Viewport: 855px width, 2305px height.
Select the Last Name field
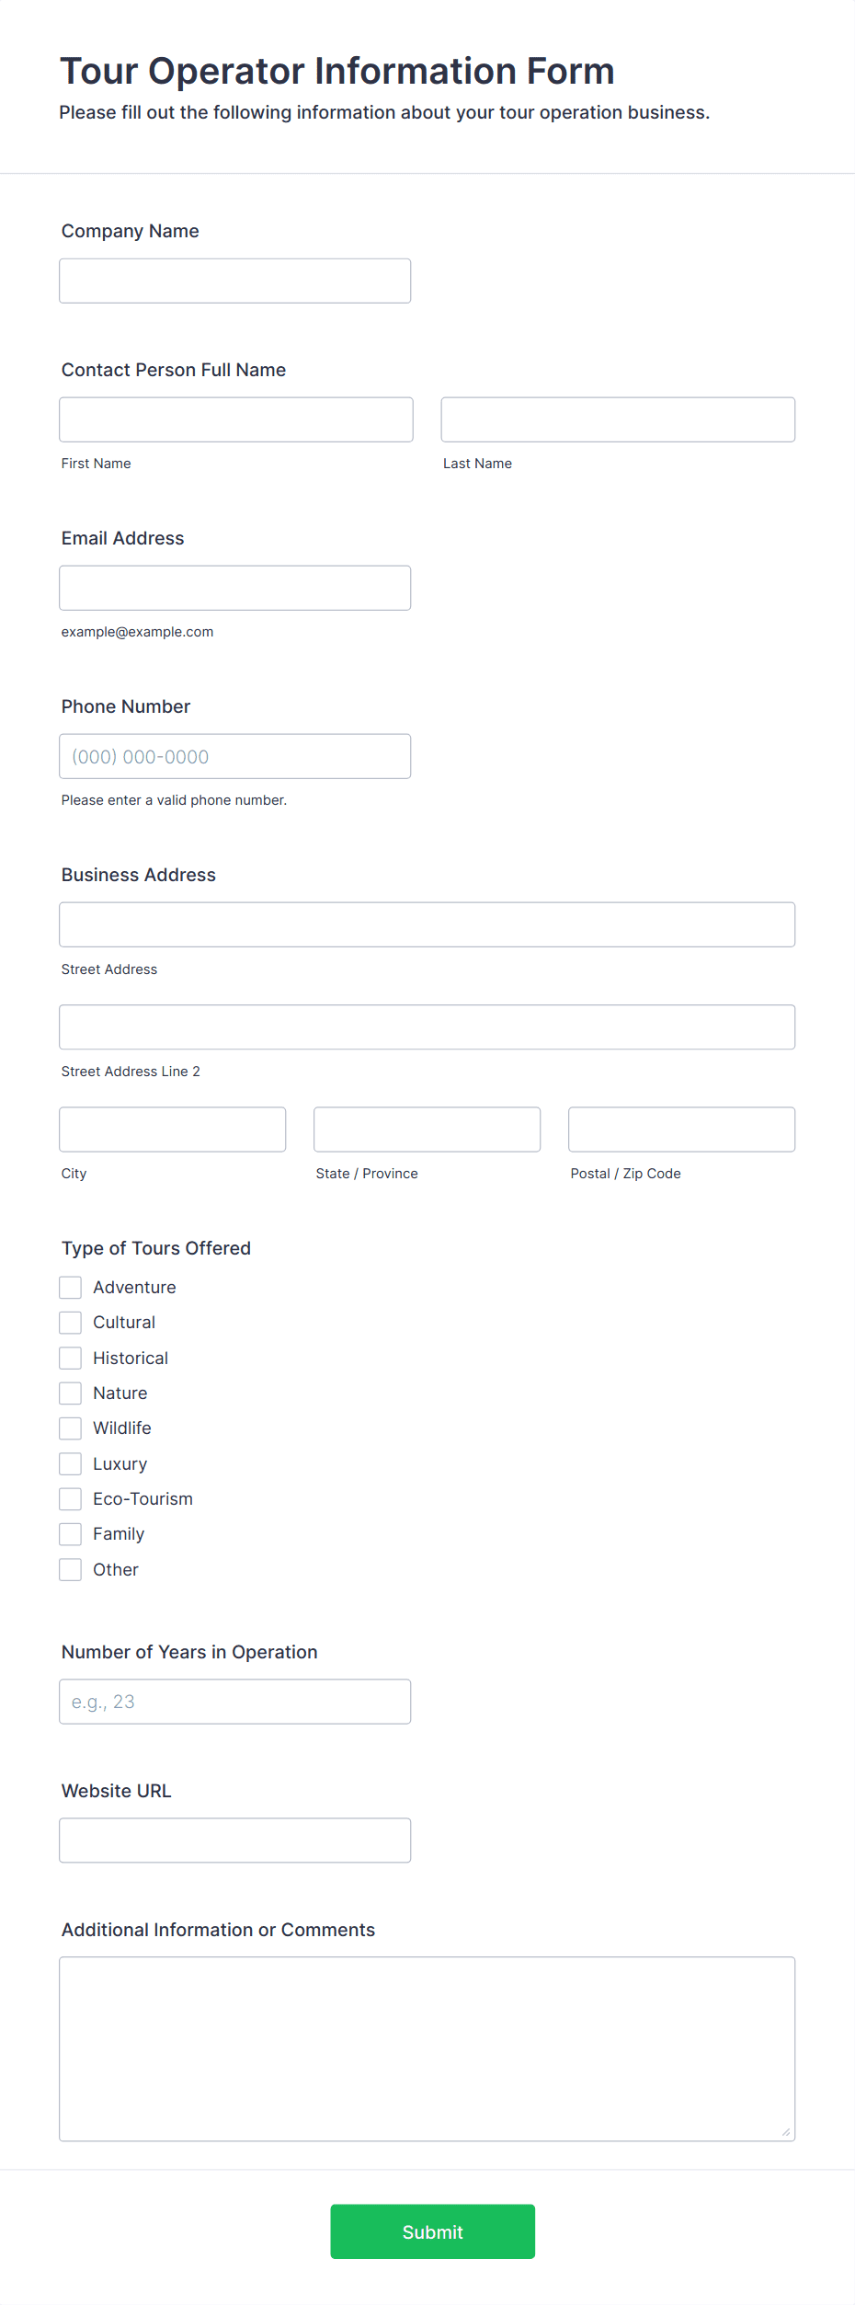click(x=618, y=419)
